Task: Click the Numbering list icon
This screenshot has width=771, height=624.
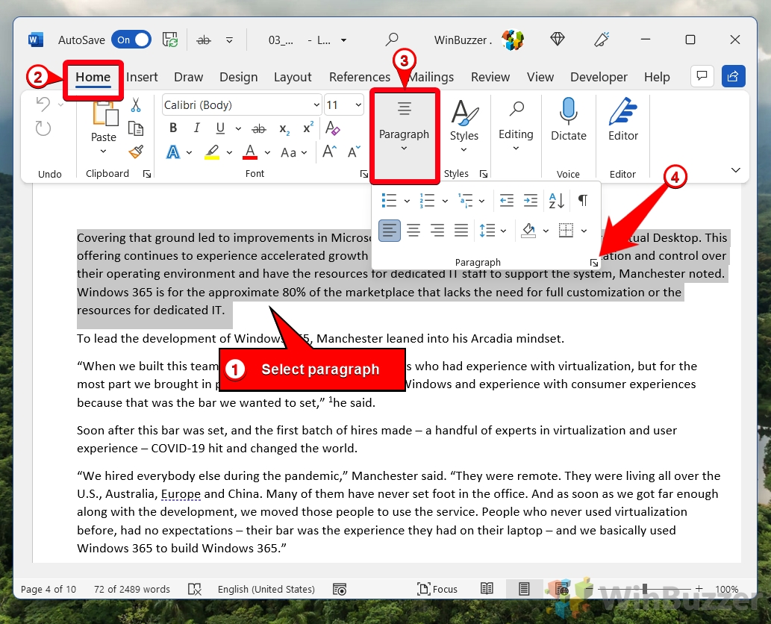Action: pos(427,201)
